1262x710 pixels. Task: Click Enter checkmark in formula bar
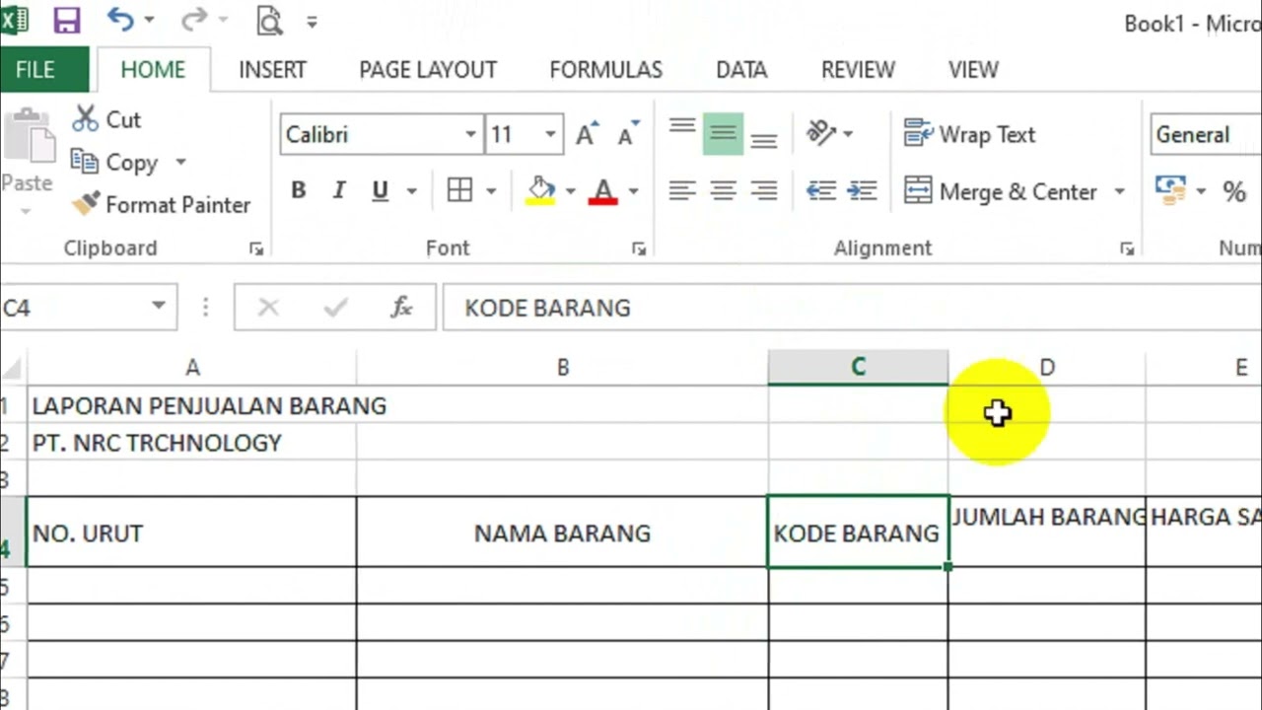point(335,308)
